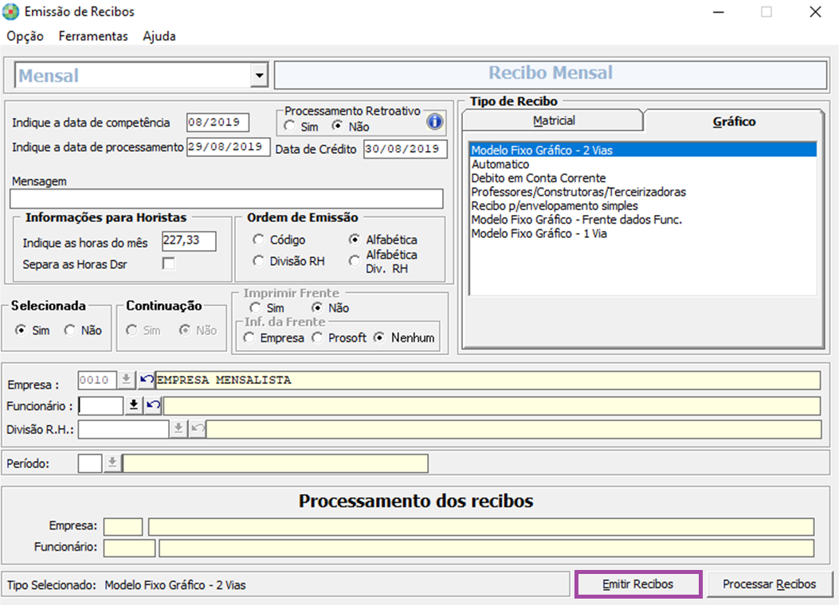Open the Ferramentas menu
This screenshot has width=839, height=605.
pyautogui.click(x=93, y=37)
